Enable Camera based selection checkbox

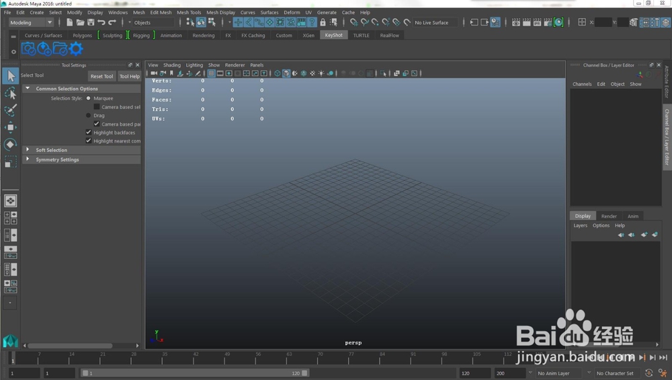[97, 107]
